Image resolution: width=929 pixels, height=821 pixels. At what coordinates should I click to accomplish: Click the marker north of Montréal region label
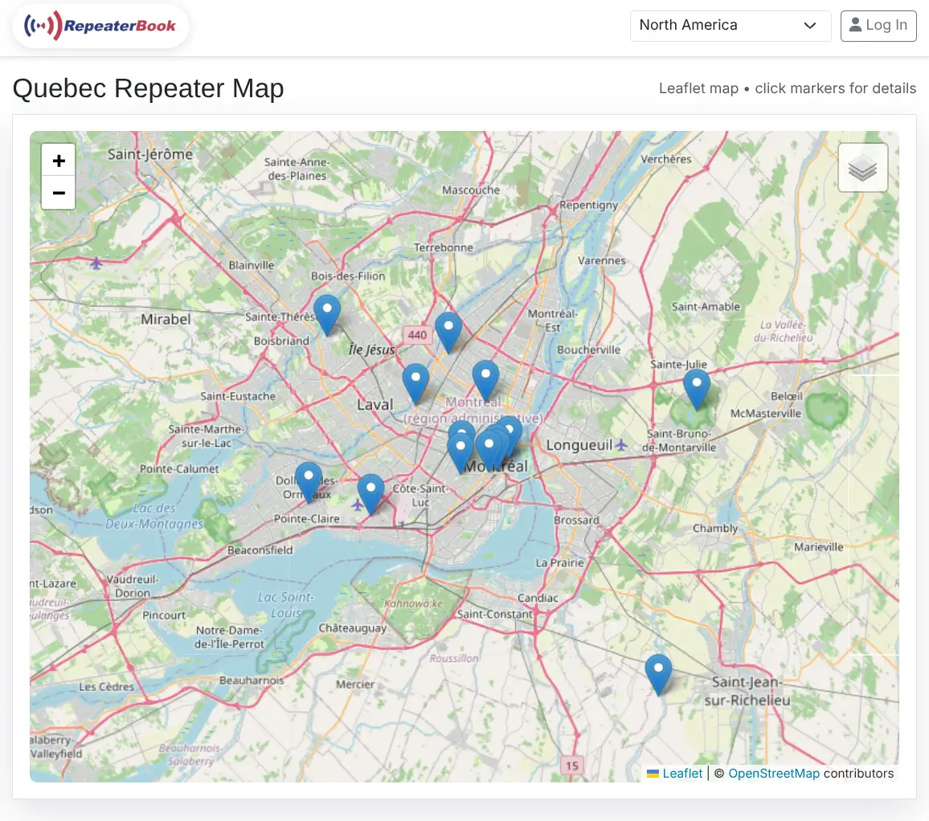[x=486, y=381]
